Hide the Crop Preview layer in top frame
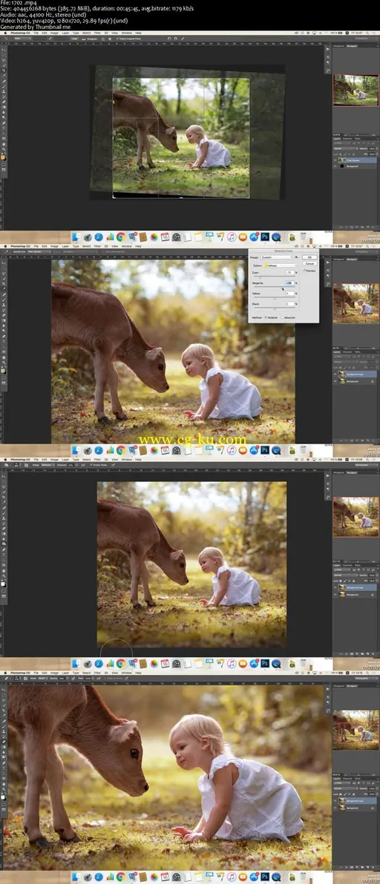The image size is (380, 884). click(x=335, y=159)
